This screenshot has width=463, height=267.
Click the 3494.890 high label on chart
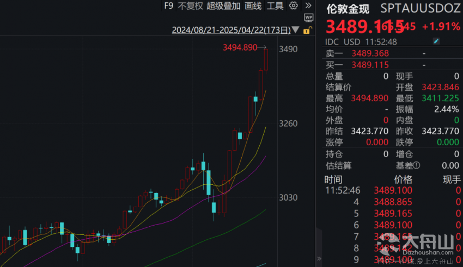pos(240,47)
